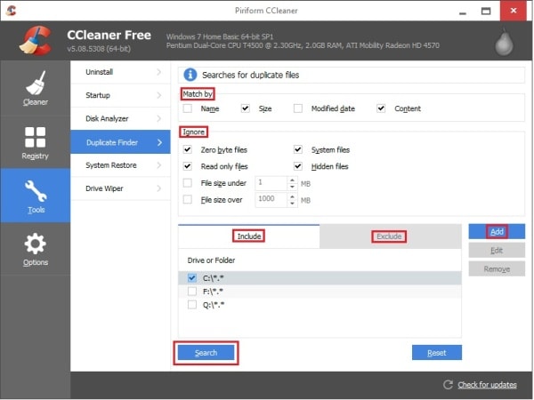
Task: Click the info icon beside Searches for duplicate files
Action: pyautogui.click(x=190, y=75)
